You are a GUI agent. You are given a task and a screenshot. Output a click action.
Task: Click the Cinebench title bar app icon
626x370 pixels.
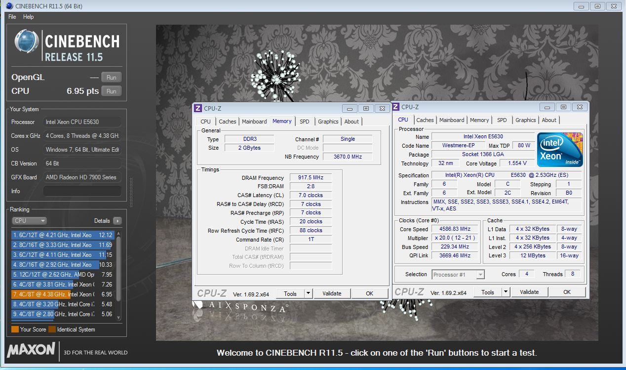(9, 6)
